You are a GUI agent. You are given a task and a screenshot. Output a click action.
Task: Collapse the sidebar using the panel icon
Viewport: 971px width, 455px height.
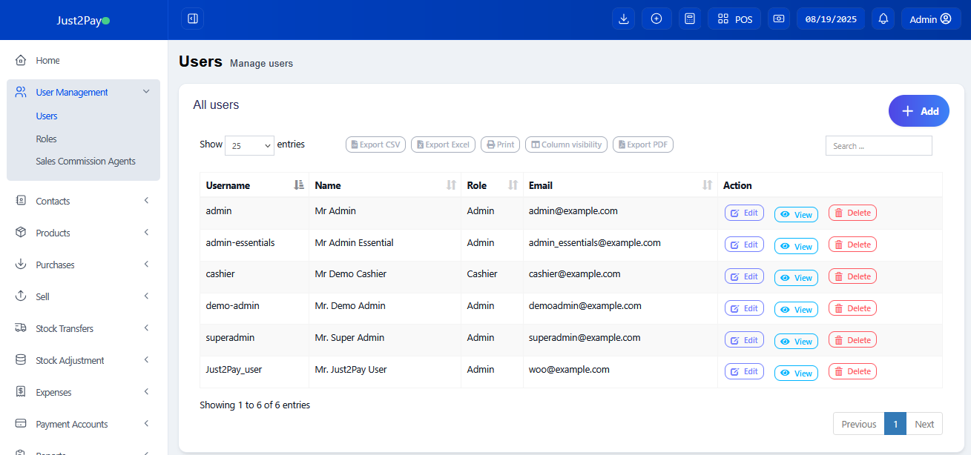coord(192,19)
